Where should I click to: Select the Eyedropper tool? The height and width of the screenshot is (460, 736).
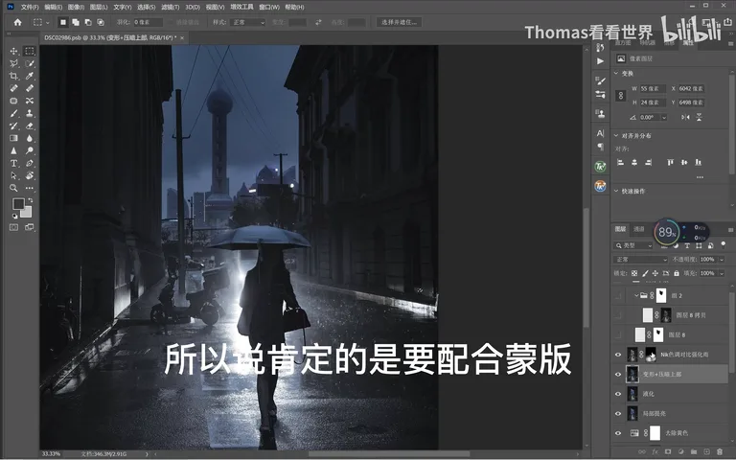[x=30, y=76]
